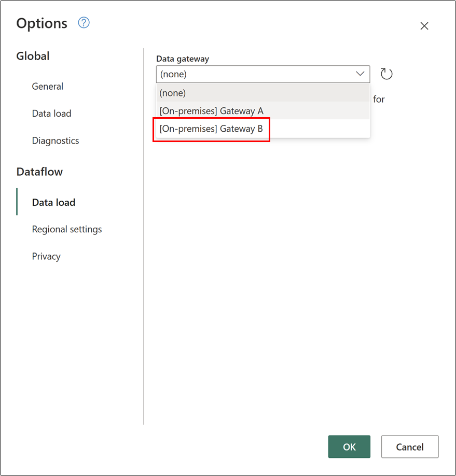Screen dimensions: 456x476
Task: Click the refresh icon next to Data gateway
Action: pyautogui.click(x=386, y=74)
